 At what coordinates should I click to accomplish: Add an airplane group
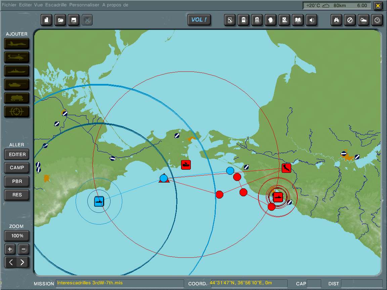coord(17,44)
